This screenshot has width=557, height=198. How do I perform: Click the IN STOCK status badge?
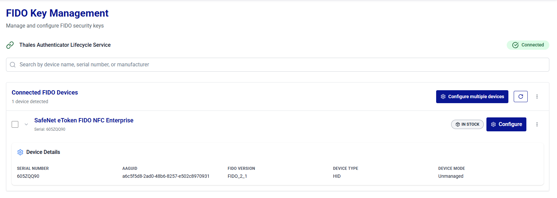467,124
